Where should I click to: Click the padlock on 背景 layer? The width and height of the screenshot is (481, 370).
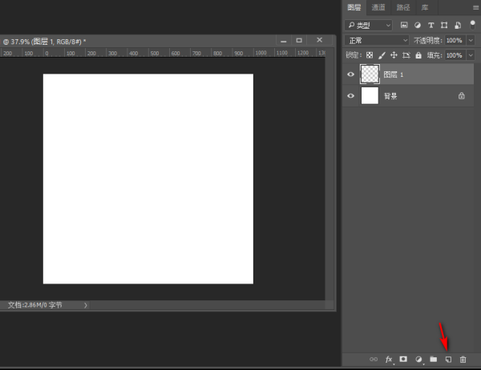coord(462,96)
